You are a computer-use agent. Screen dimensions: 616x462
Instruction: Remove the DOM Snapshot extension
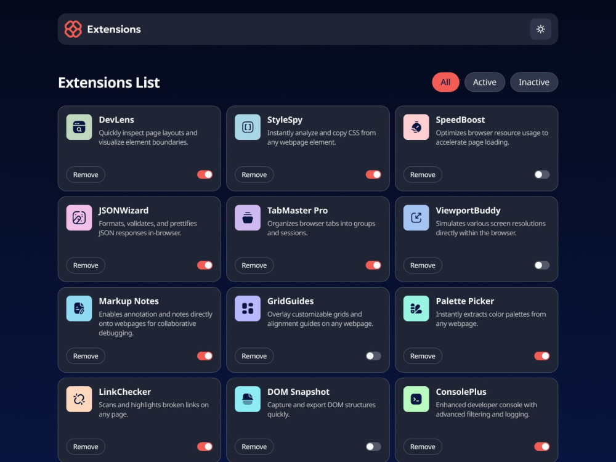(254, 447)
